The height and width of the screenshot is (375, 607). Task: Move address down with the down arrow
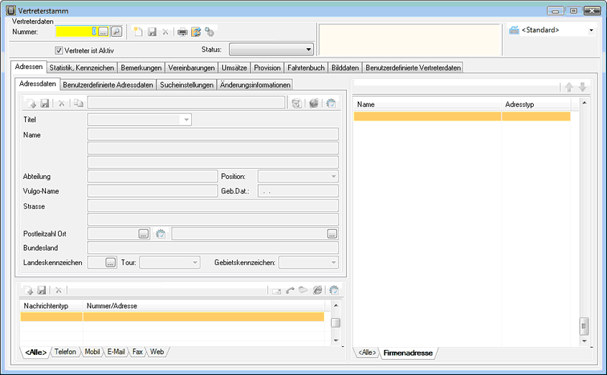click(x=583, y=87)
